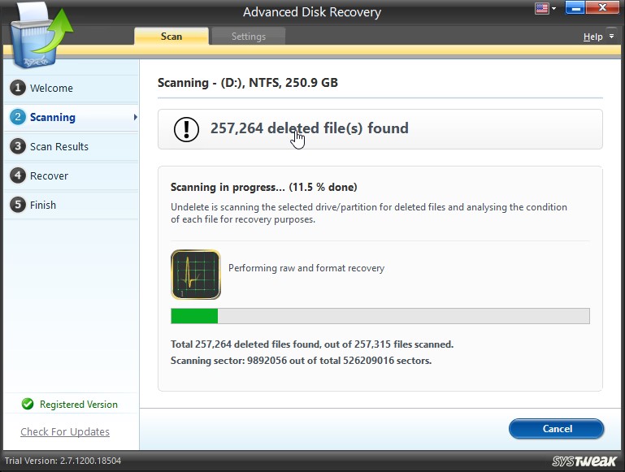
Task: Click the step 1 Welcome number icon
Action: point(17,88)
